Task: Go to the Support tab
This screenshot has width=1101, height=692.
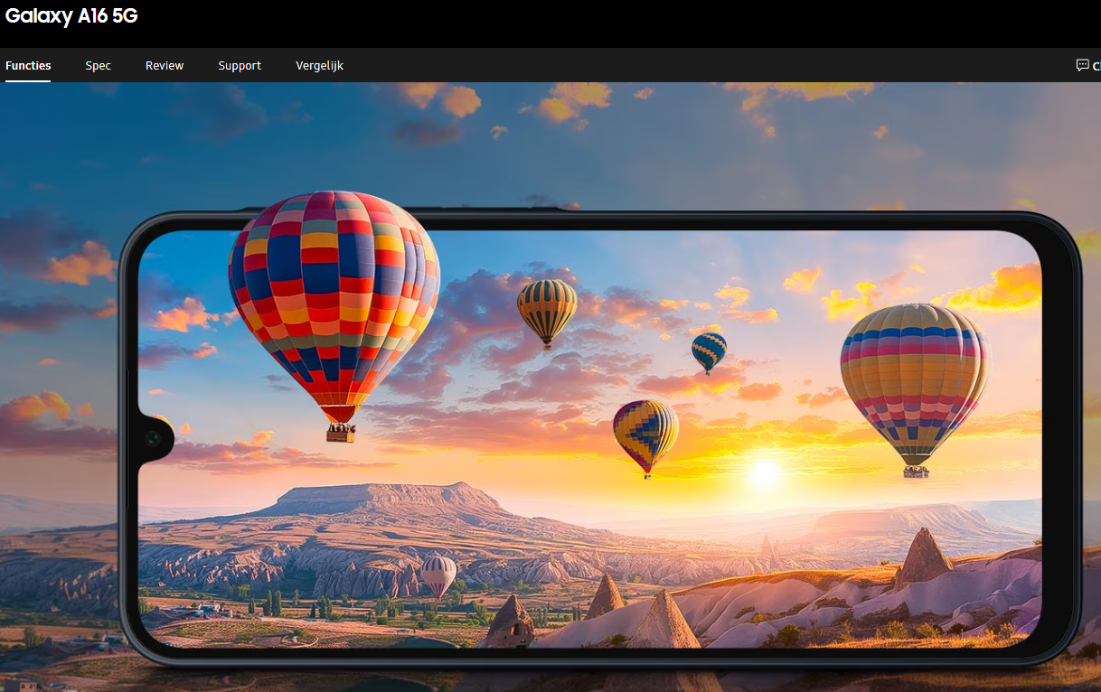Action: (240, 66)
